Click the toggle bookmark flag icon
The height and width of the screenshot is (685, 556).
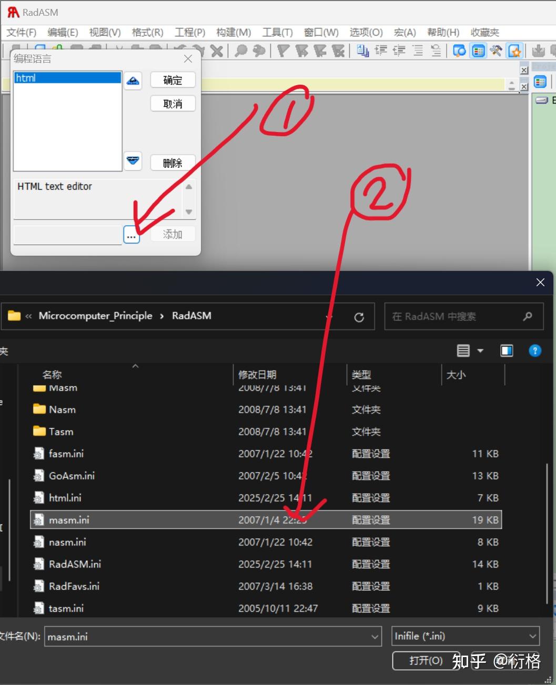[283, 51]
